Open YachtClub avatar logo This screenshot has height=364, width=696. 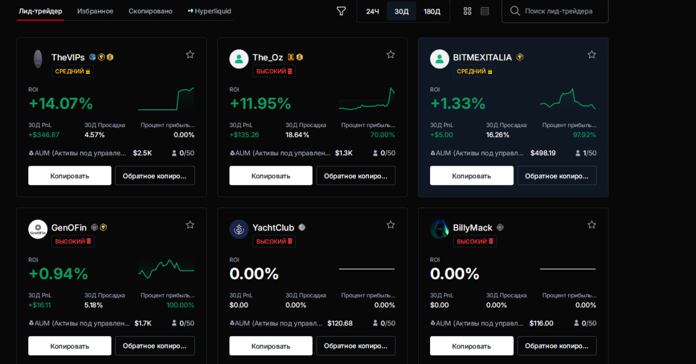click(239, 229)
